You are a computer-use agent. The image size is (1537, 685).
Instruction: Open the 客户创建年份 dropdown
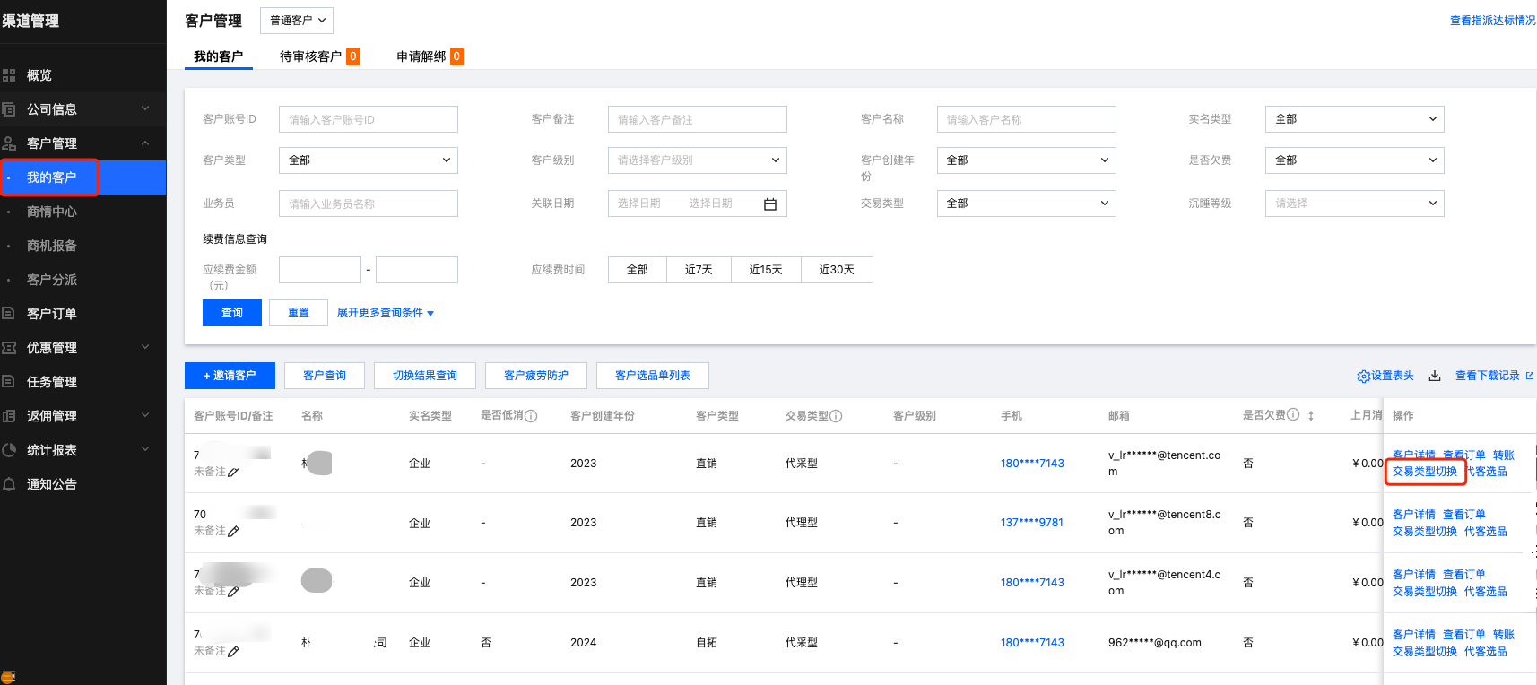coord(1027,160)
